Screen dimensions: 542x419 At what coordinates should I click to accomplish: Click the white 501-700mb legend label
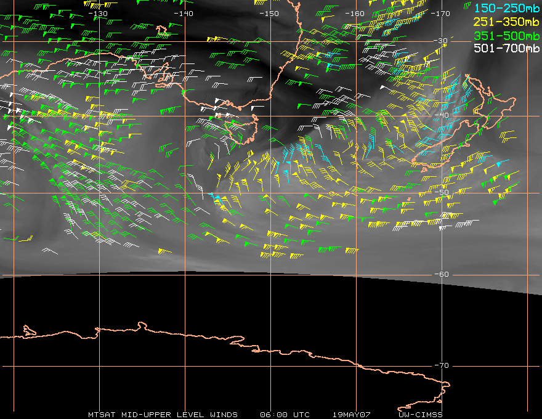tap(507, 48)
